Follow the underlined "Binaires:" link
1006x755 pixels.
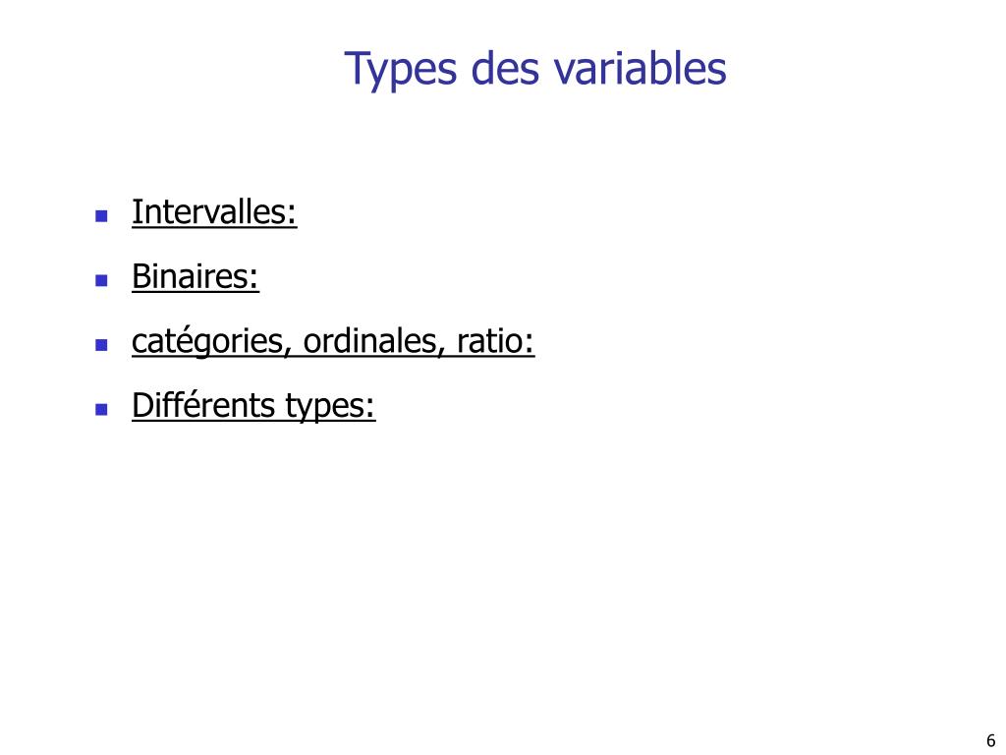[196, 276]
